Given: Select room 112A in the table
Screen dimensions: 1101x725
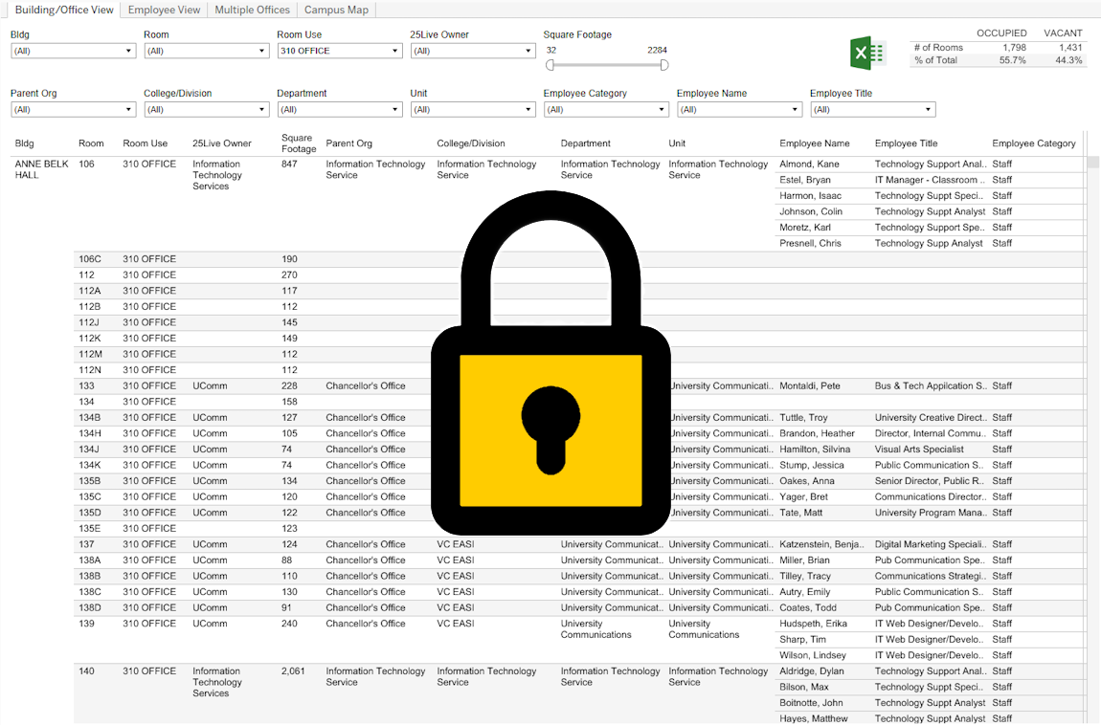Looking at the screenshot, I should coord(90,290).
